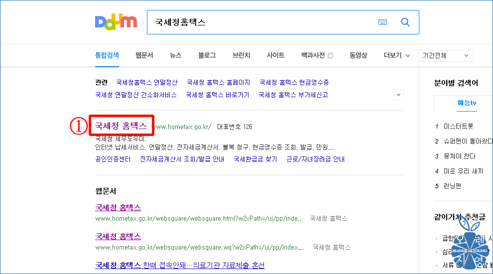Click ranked keyword 미운 우리 새끼
The image size is (493, 274).
pos(463,171)
